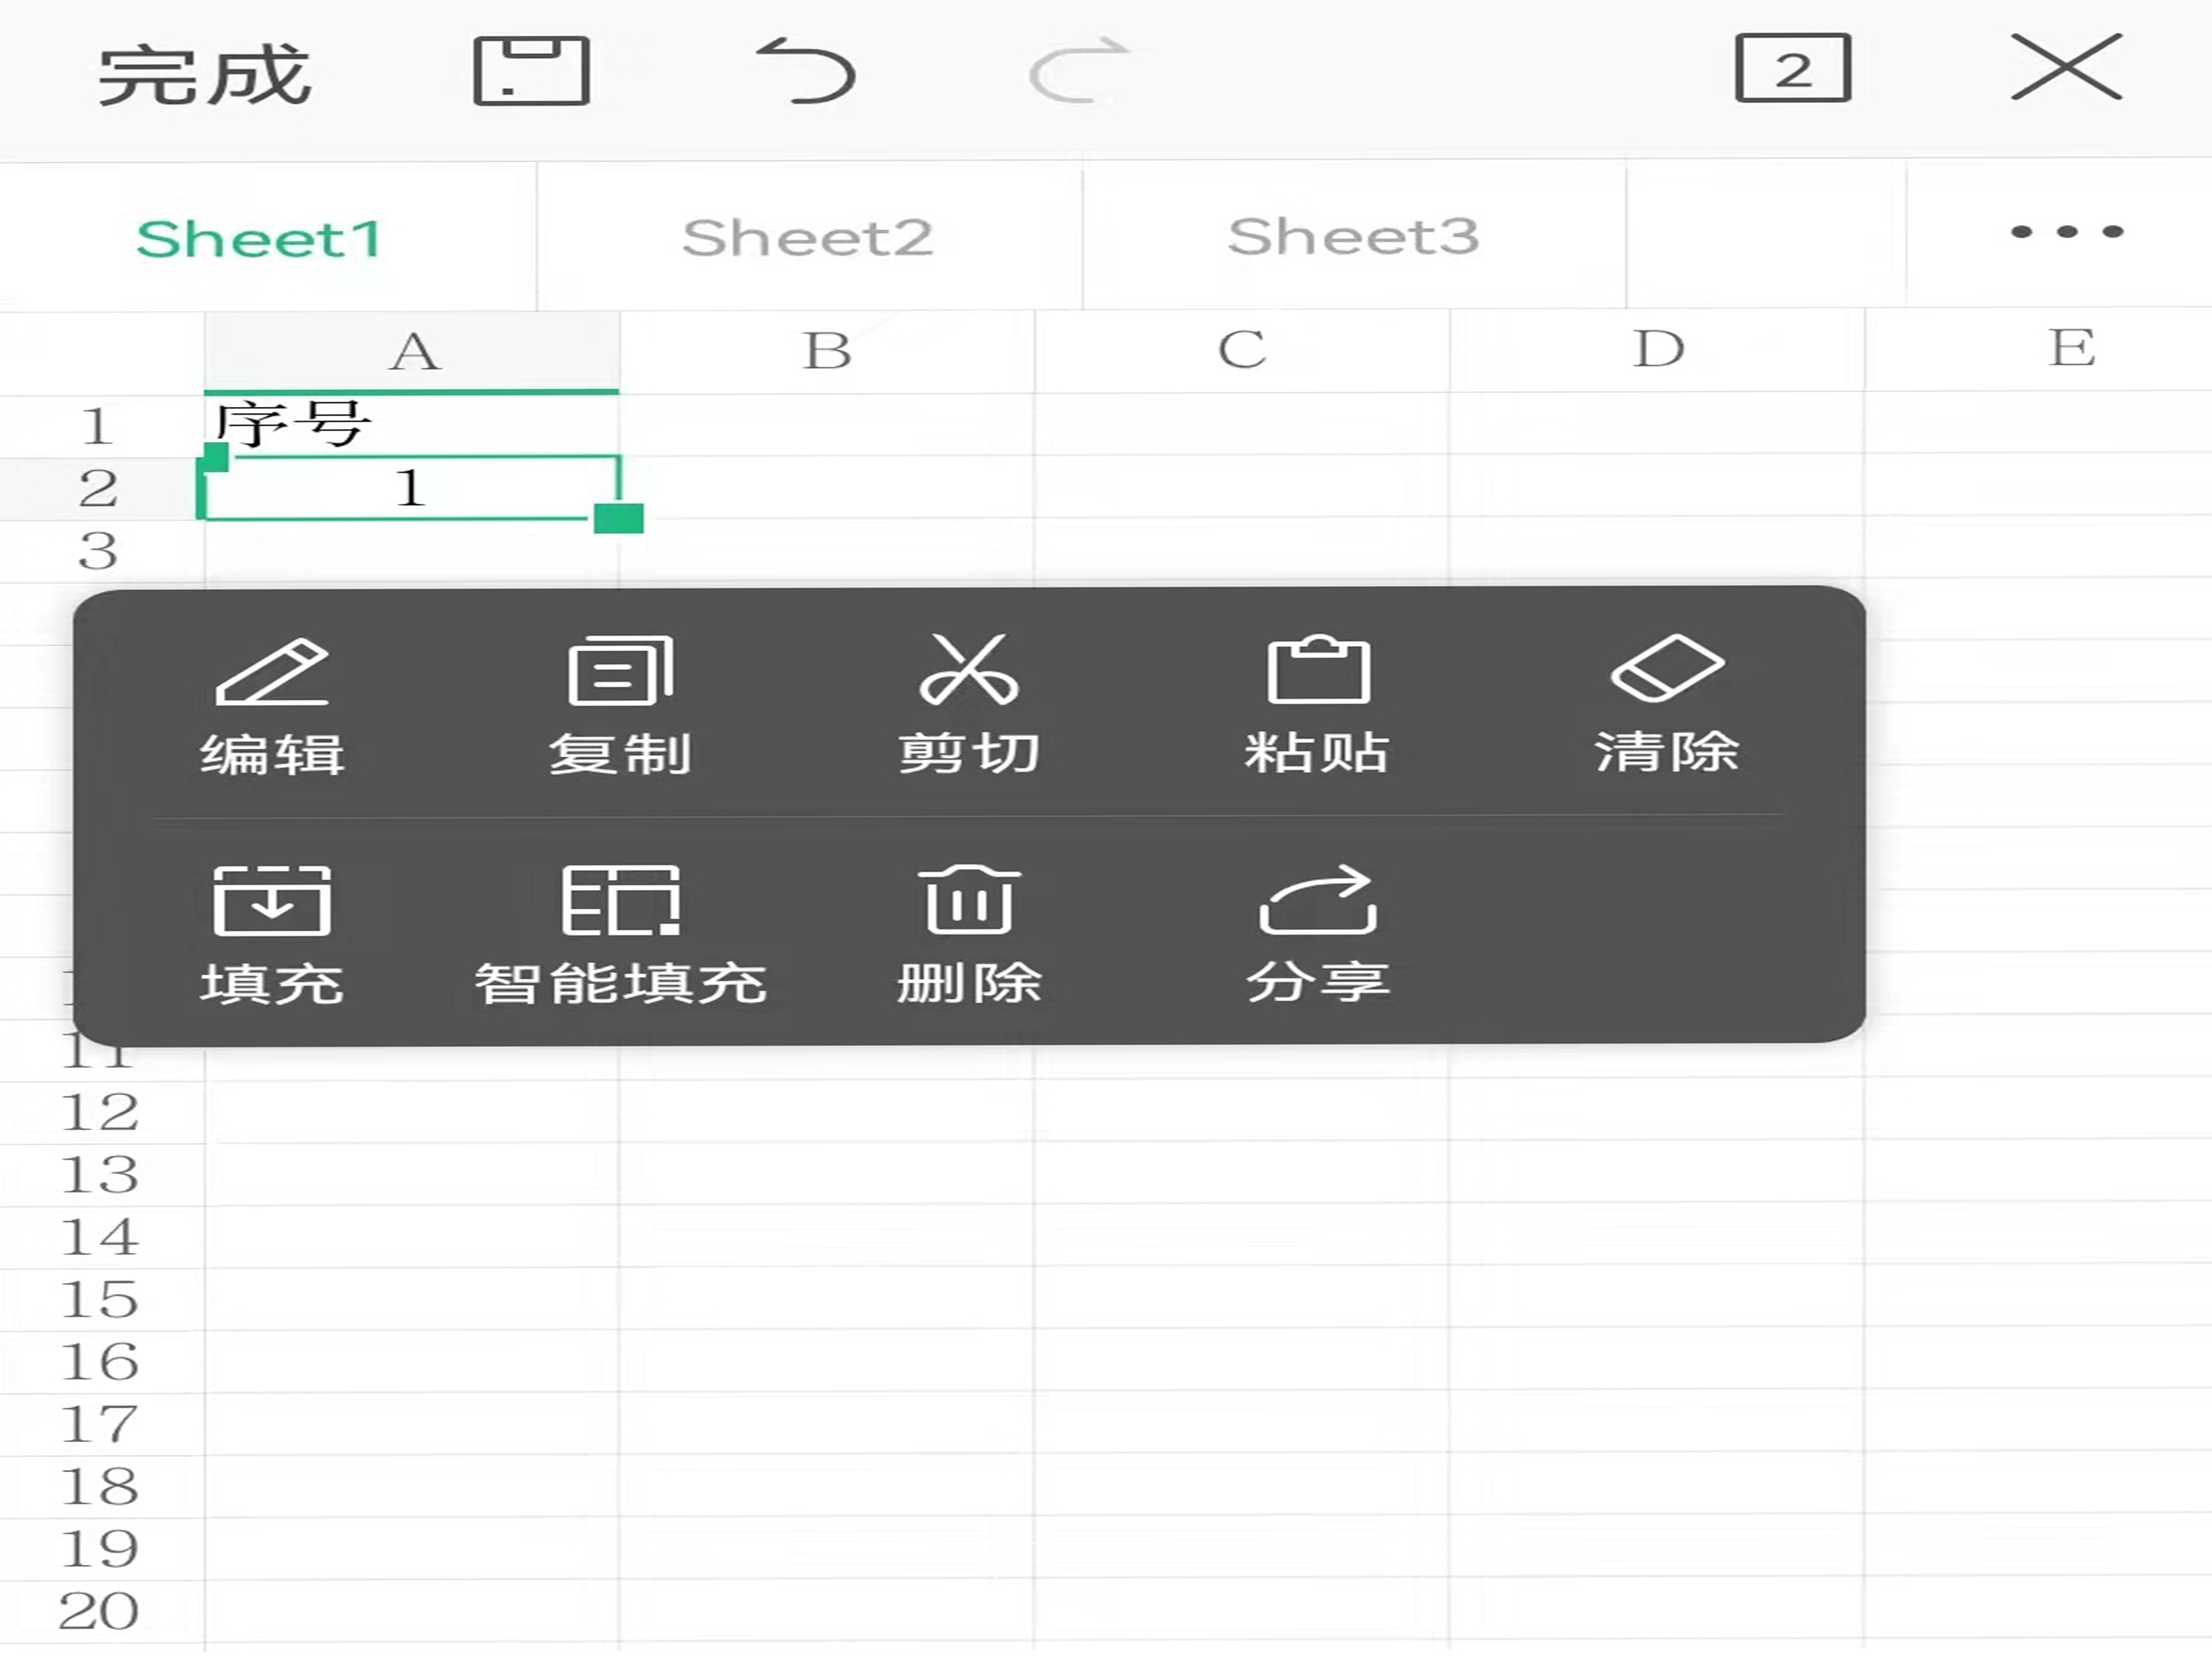Image resolution: width=2212 pixels, height=1659 pixels.
Task: Tap 删除 trash delete option
Action: pos(968,935)
